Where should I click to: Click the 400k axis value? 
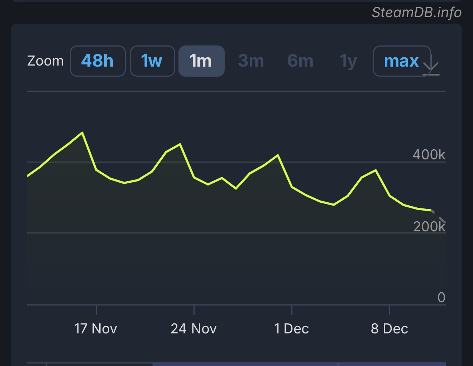[429, 155]
